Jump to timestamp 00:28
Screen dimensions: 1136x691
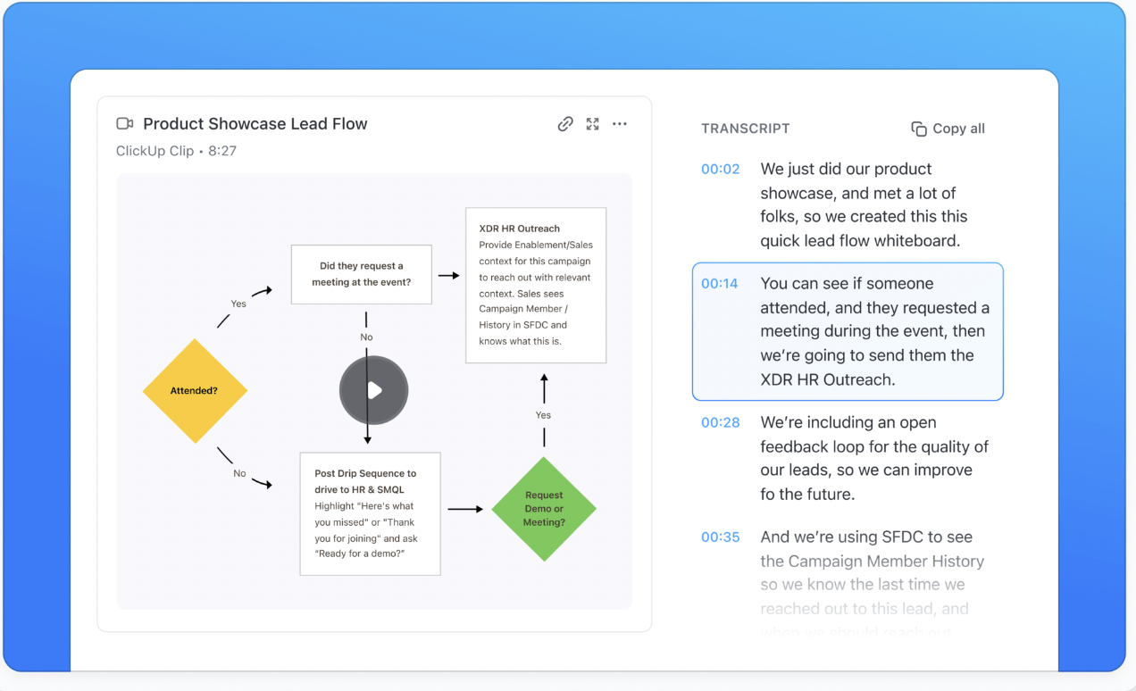pyautogui.click(x=721, y=422)
